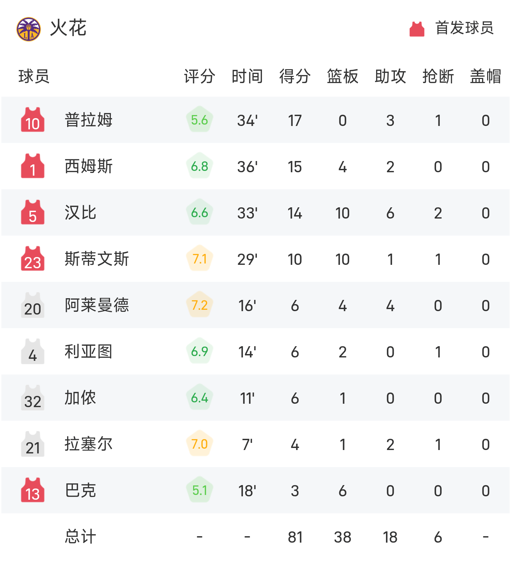
Task: Sort by 得分 column header
Action: point(295,76)
